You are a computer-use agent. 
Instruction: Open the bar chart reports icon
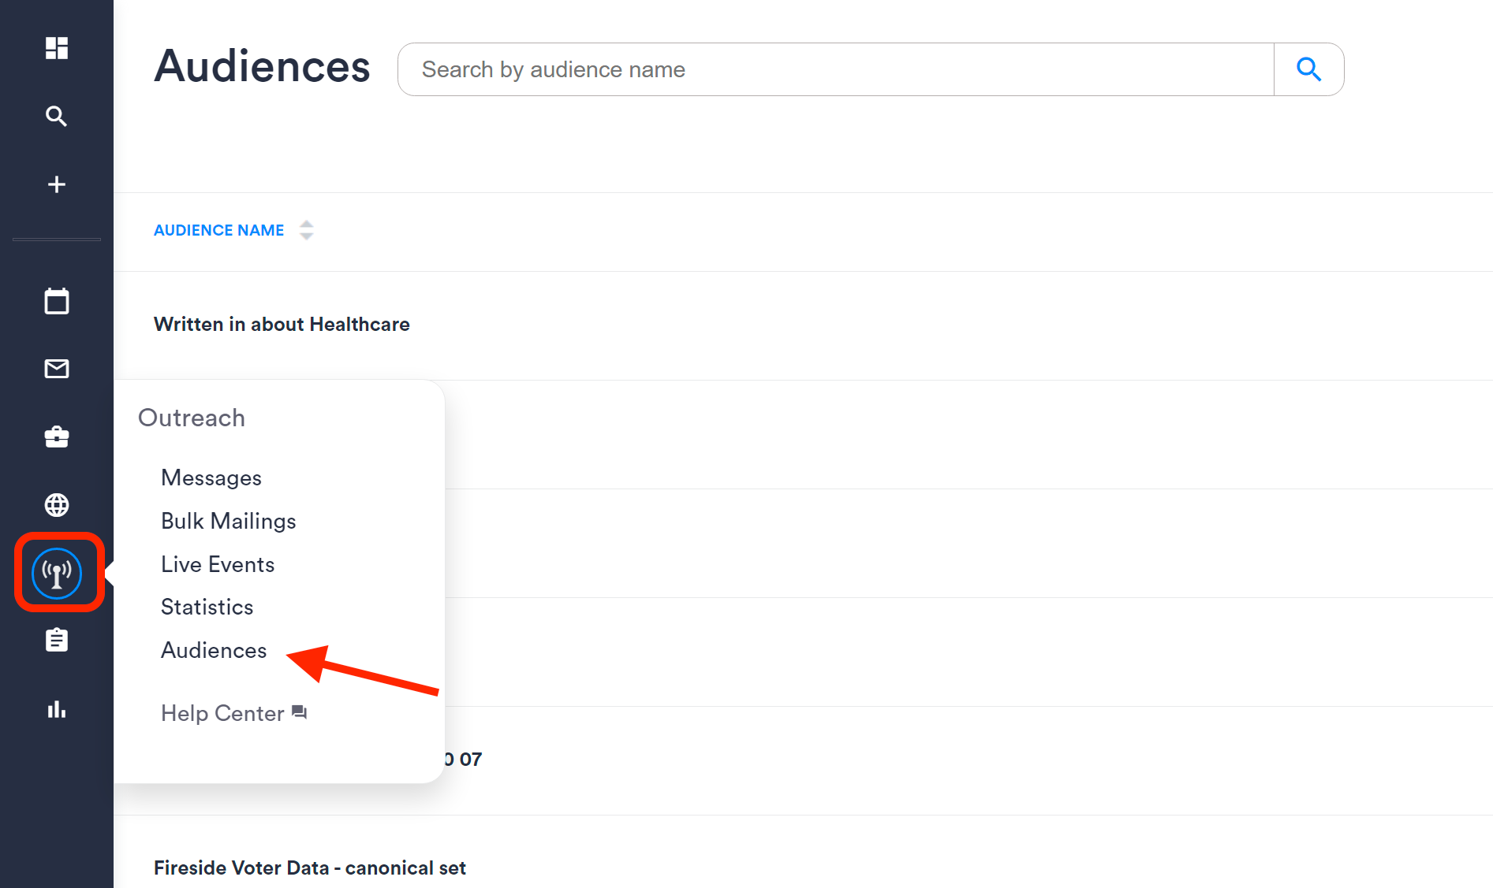point(57,709)
